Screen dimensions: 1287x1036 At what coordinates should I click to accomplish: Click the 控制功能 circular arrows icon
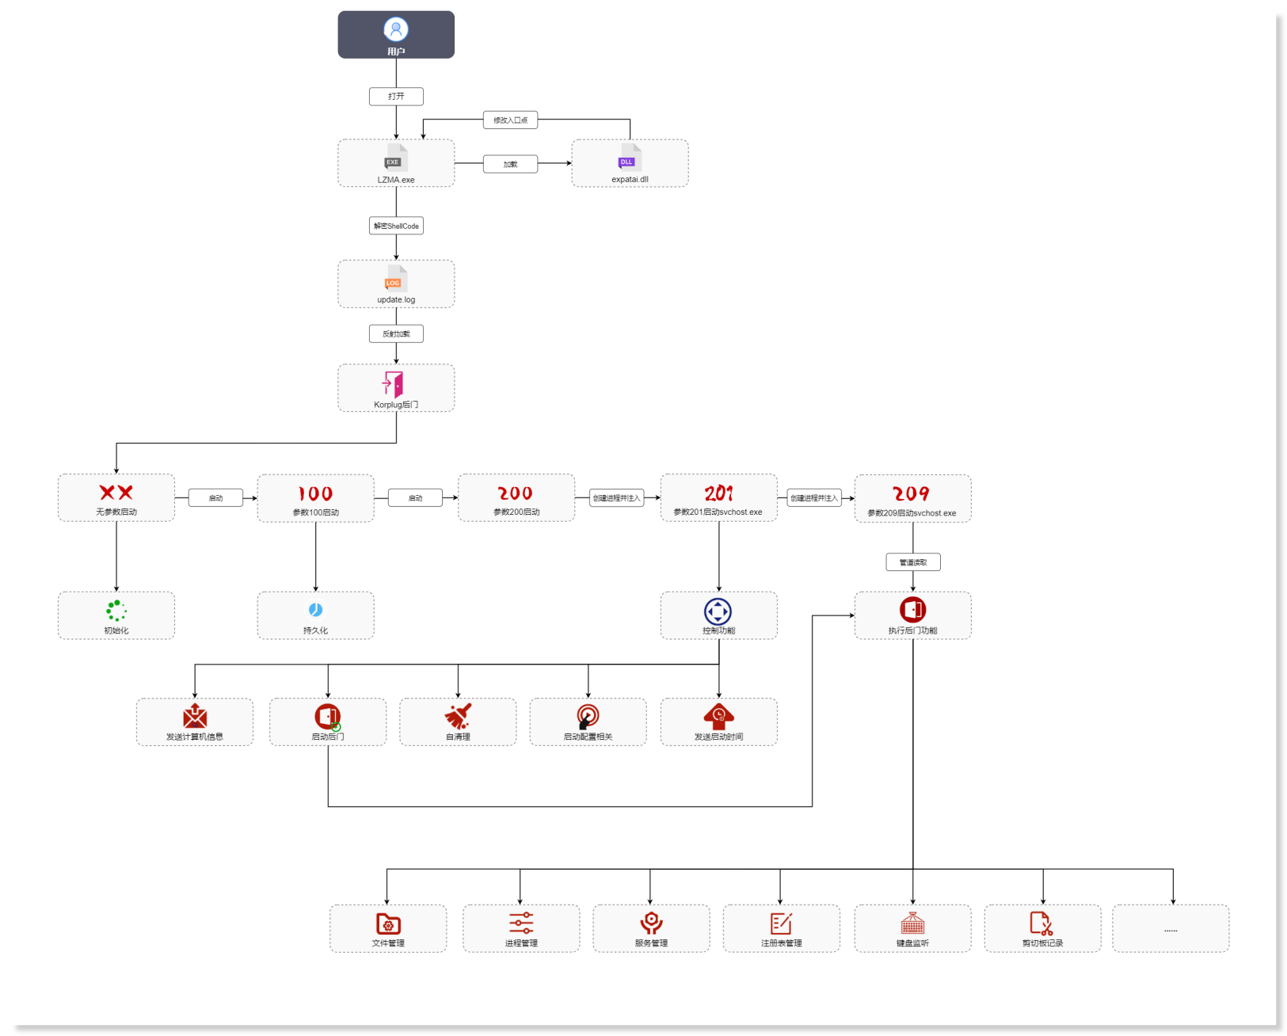(718, 611)
